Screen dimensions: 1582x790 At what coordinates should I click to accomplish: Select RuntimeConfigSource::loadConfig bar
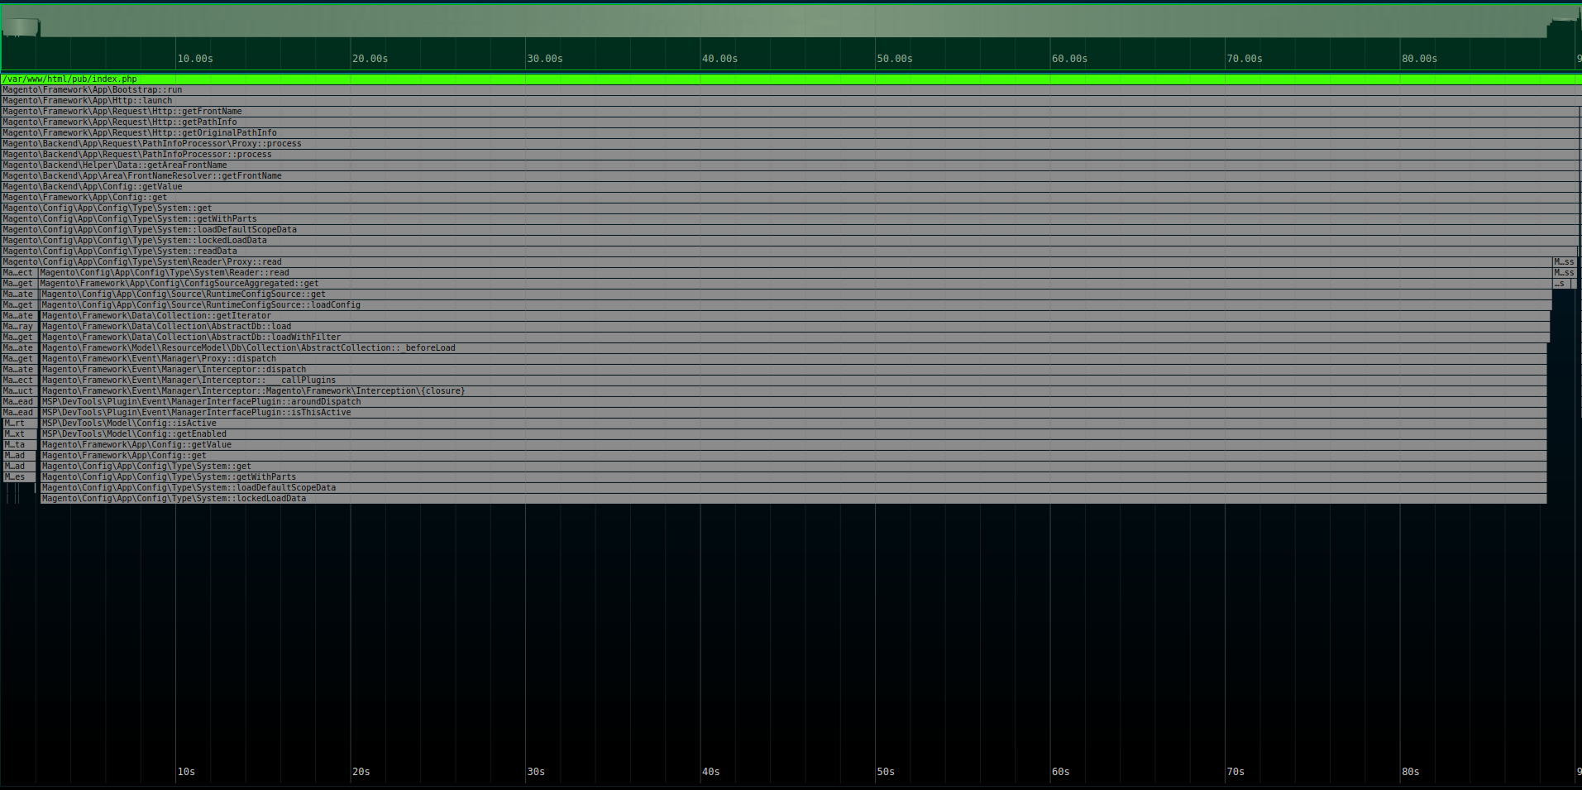point(796,305)
